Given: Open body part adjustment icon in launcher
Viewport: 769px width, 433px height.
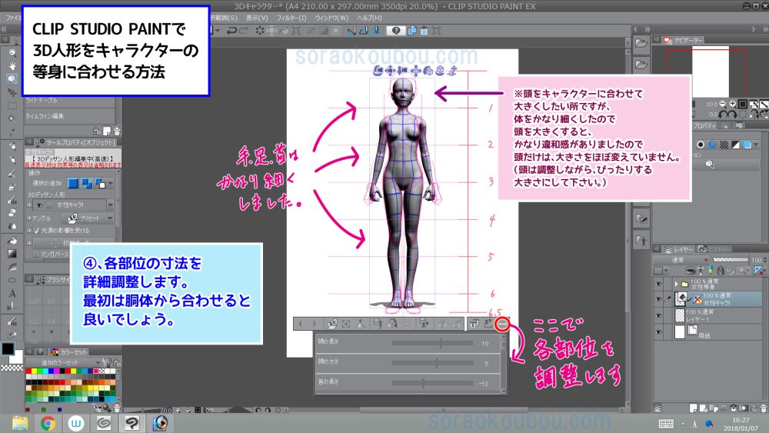Looking at the screenshot, I should pos(501,324).
